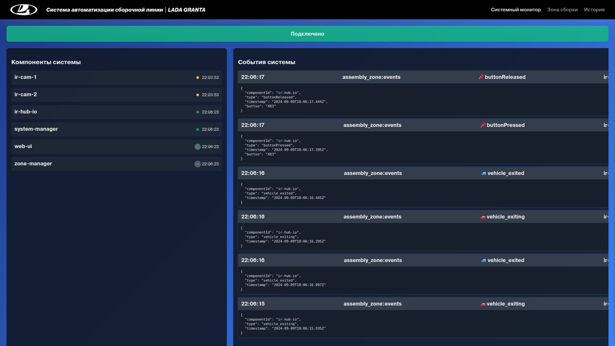Click the status indicator for web-ui

tap(197, 147)
